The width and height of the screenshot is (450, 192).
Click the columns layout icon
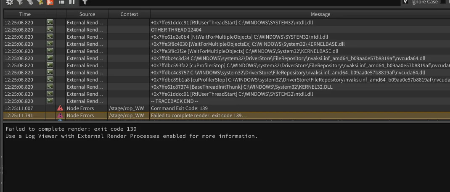tap(72, 2)
